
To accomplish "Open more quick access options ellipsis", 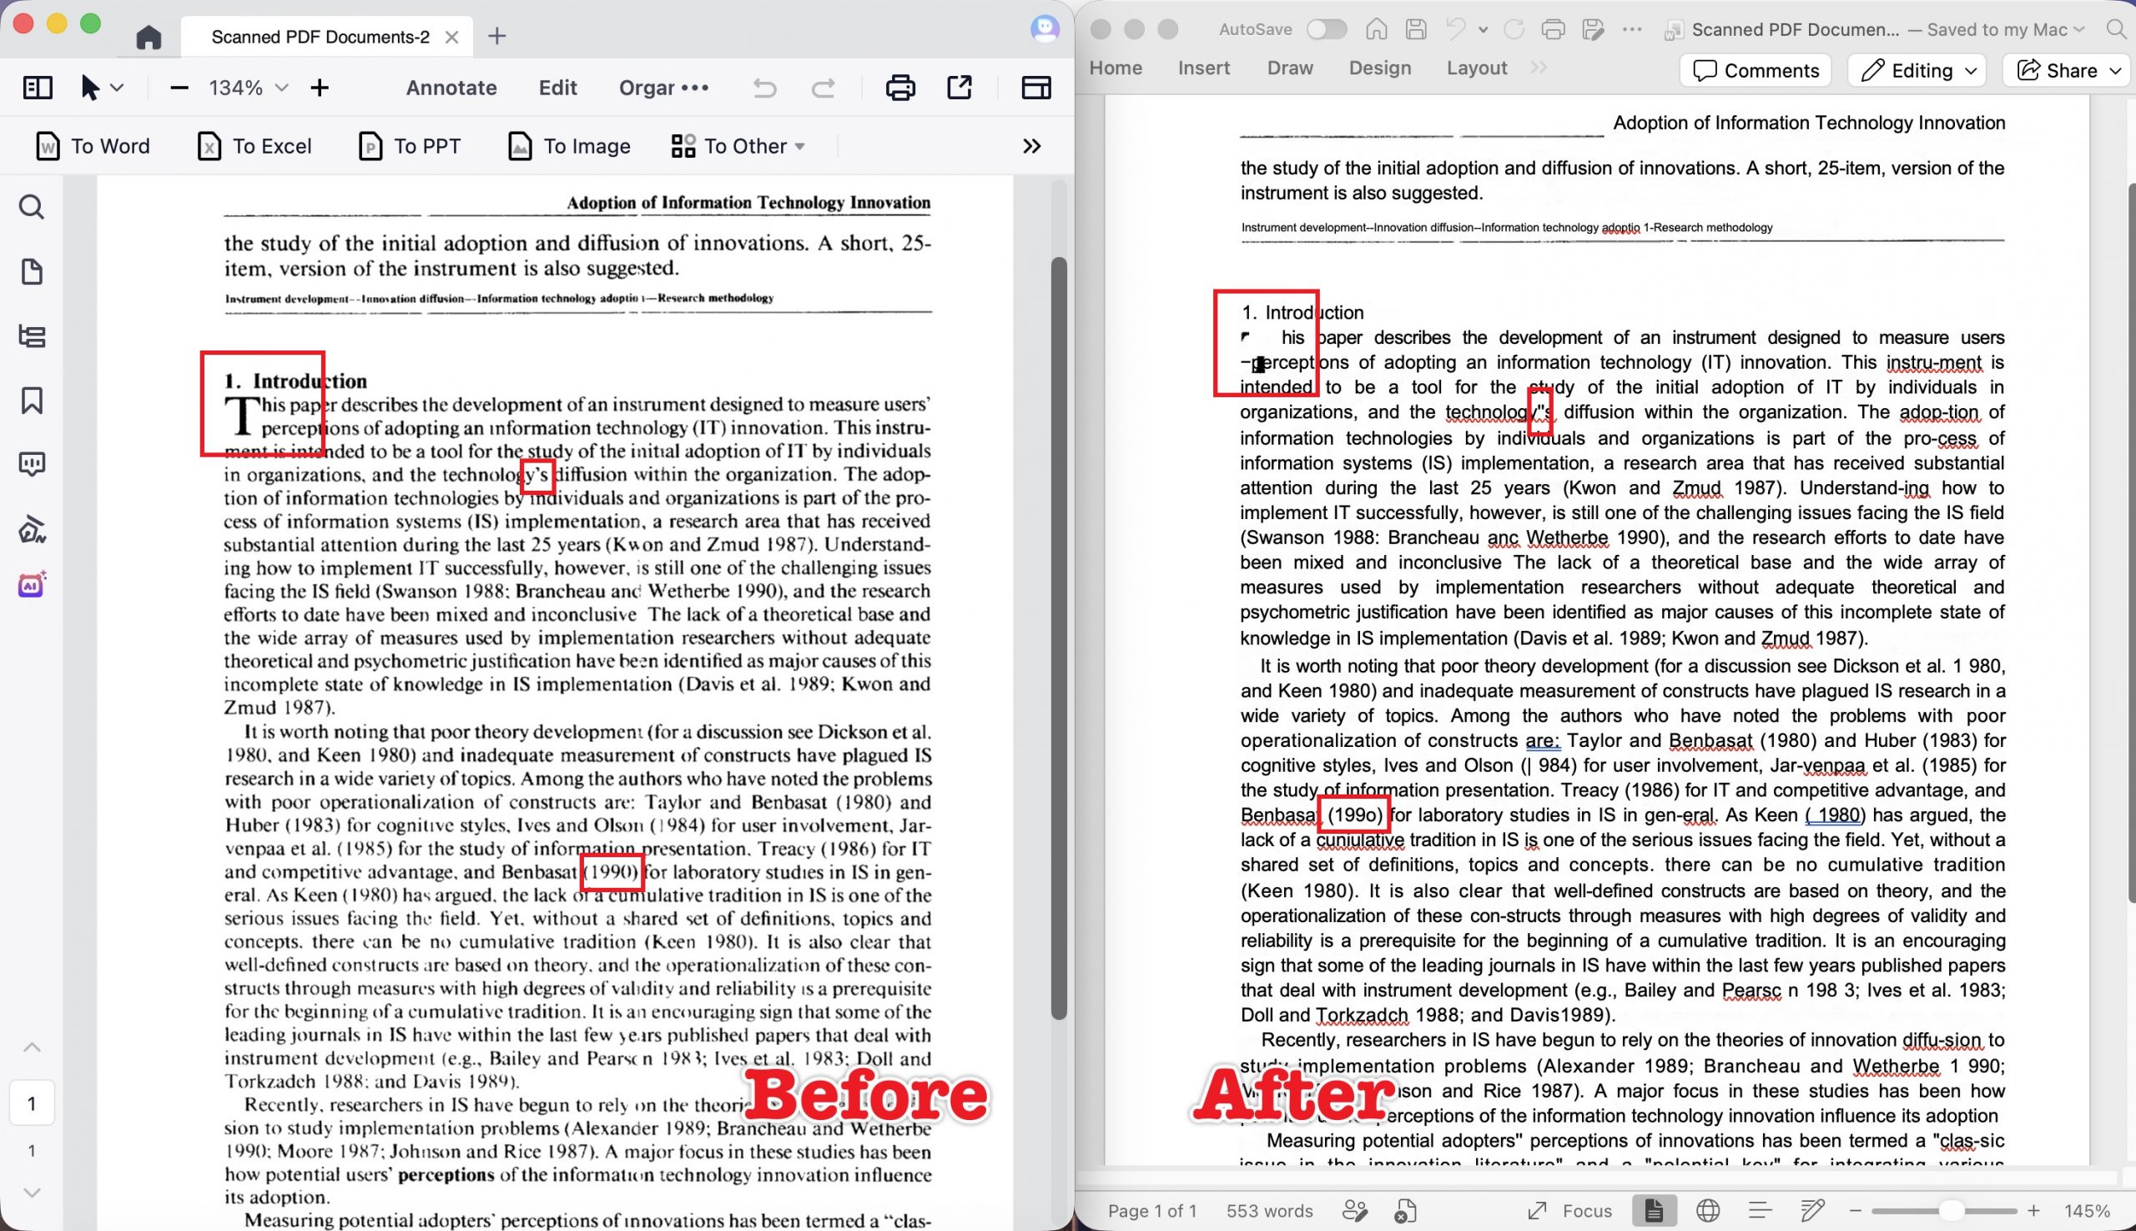I will point(1632,29).
